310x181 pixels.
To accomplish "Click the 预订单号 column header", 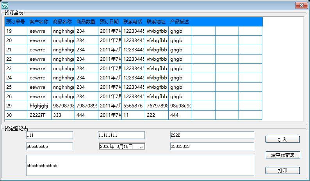I will click(16, 22).
